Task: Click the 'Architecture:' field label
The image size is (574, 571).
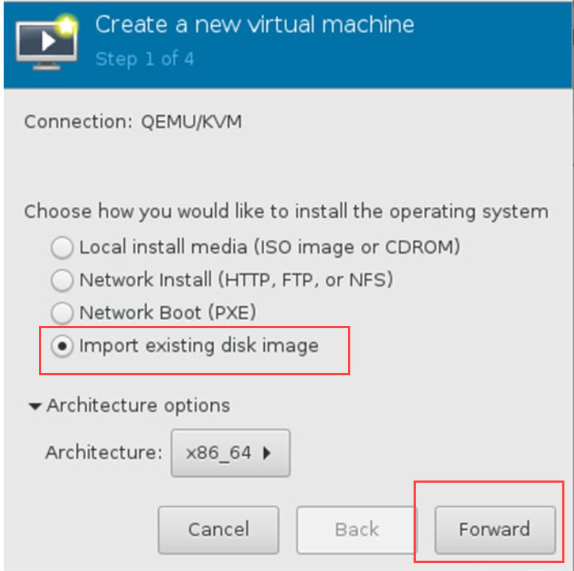Action: point(104,453)
